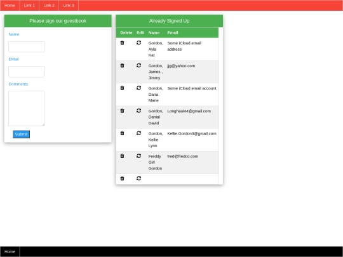The height and width of the screenshot is (257, 343).
Task: Edit the jjg@yahoo.com row
Action: 138,65
